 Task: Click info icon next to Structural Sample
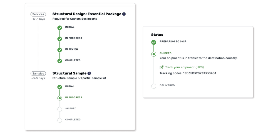click(89, 73)
